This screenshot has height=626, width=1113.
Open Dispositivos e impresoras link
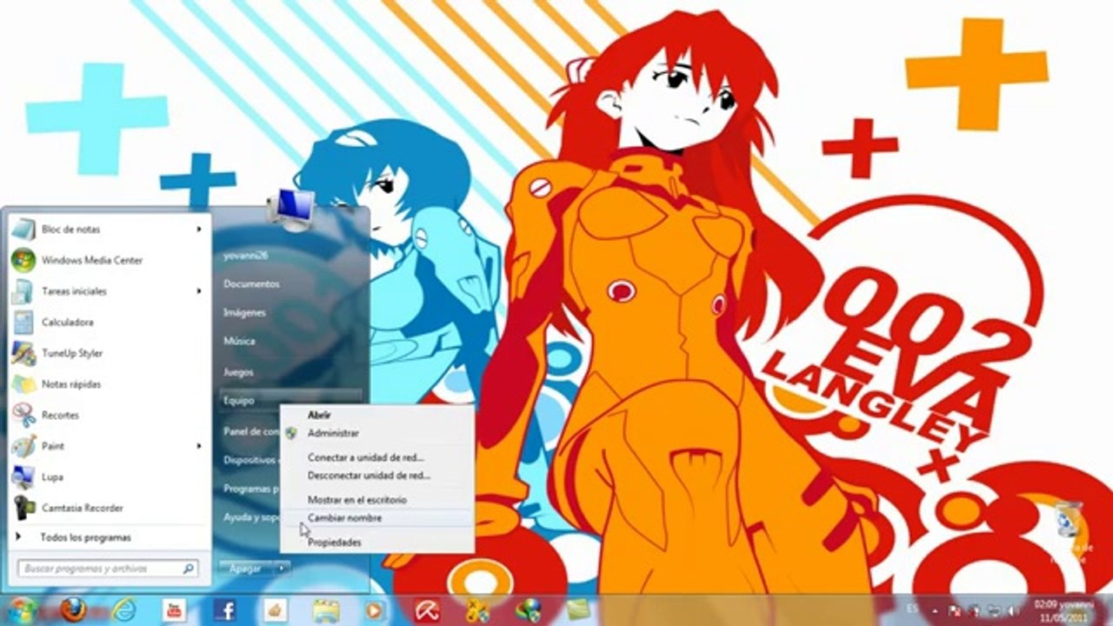click(x=250, y=460)
